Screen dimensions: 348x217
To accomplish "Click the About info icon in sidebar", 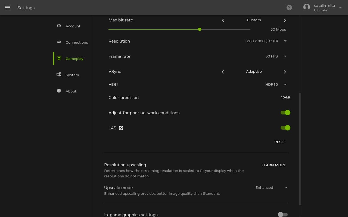I will pyautogui.click(x=59, y=91).
